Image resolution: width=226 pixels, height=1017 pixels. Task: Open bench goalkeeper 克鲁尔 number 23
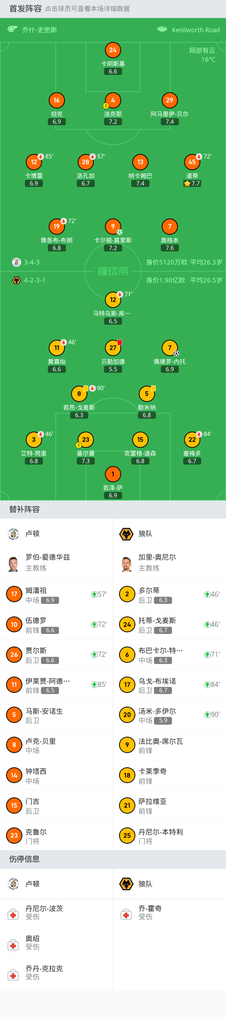click(x=14, y=835)
